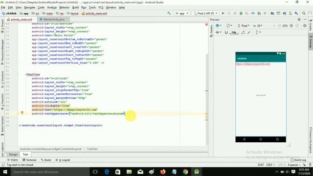Click the TextView breadcrumb at editor bottom
The height and width of the screenshot is (176, 313).
pyautogui.click(x=92, y=149)
